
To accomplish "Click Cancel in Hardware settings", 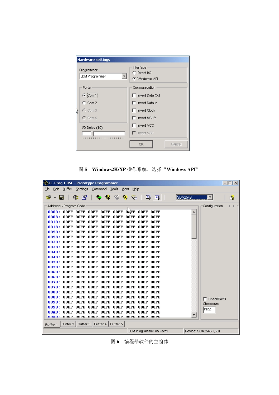I will [176, 144].
